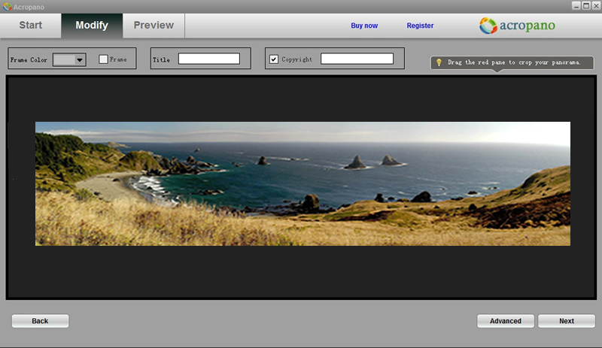
Task: Minimize the Acropano window
Action: tap(576, 5)
